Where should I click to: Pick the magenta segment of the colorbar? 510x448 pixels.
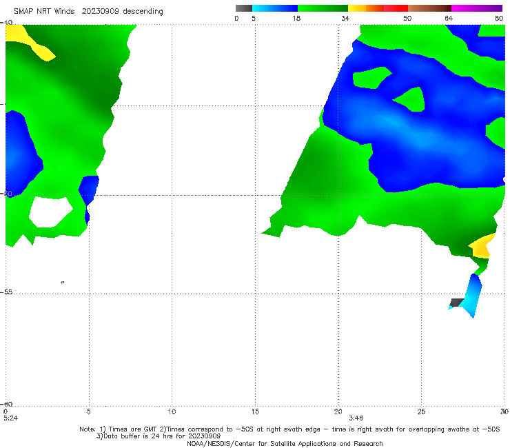pos(477,8)
